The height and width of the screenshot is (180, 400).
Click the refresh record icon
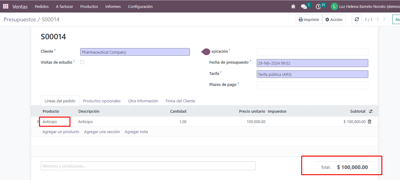coord(357,19)
